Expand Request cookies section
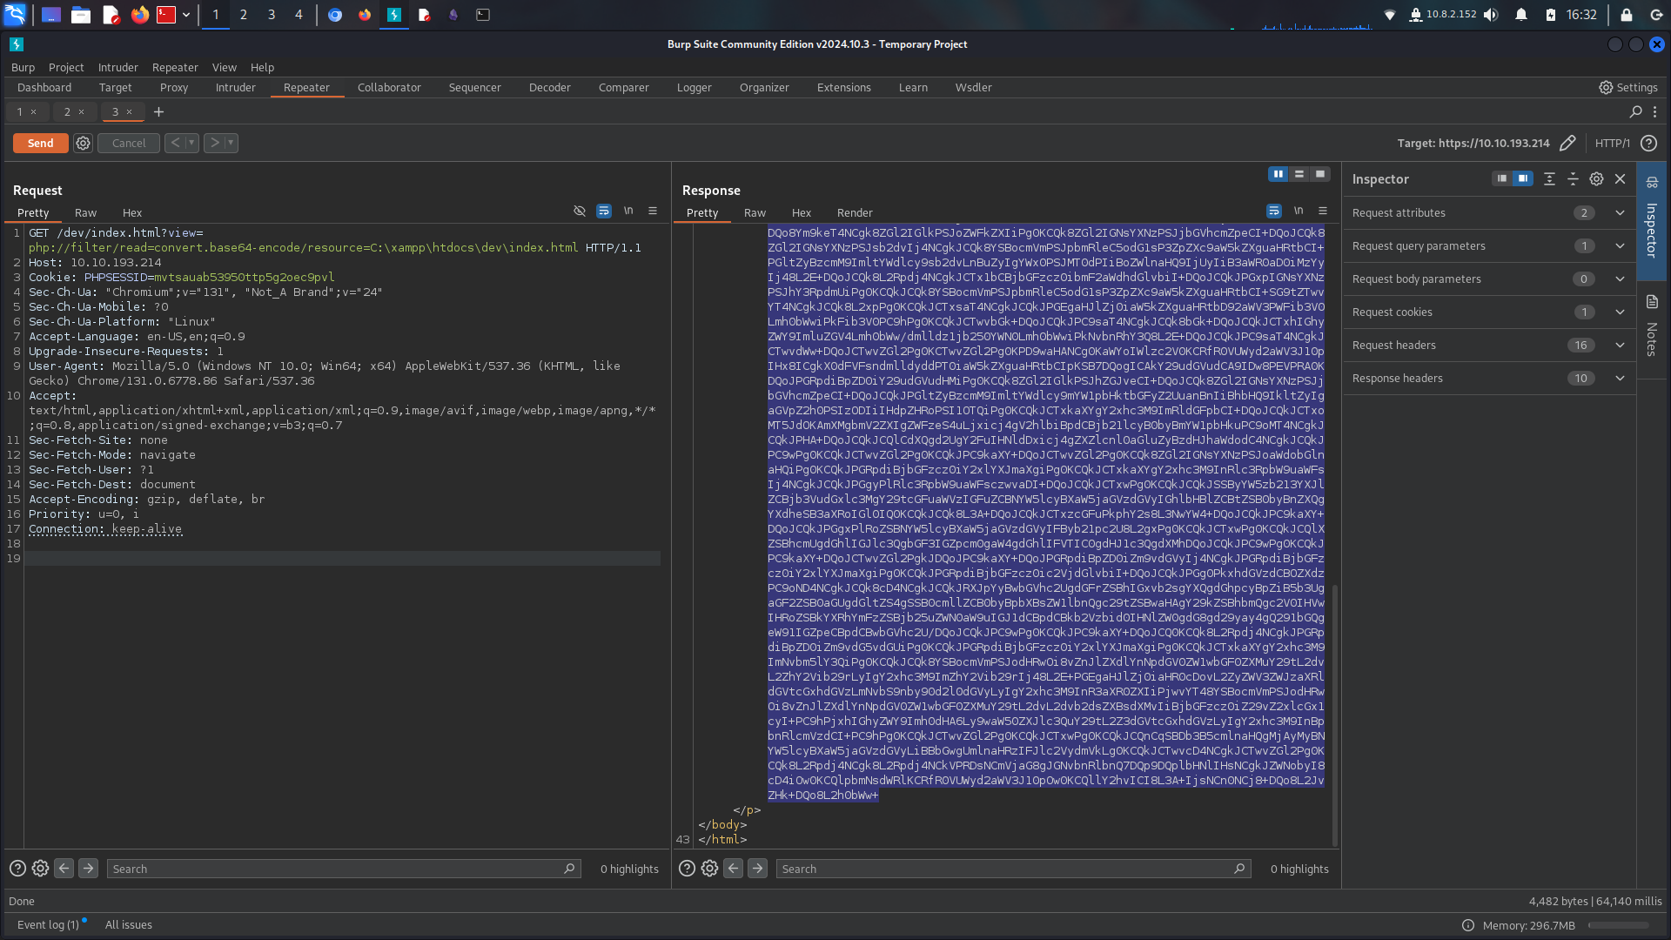Viewport: 1671px width, 940px height. tap(1489, 312)
